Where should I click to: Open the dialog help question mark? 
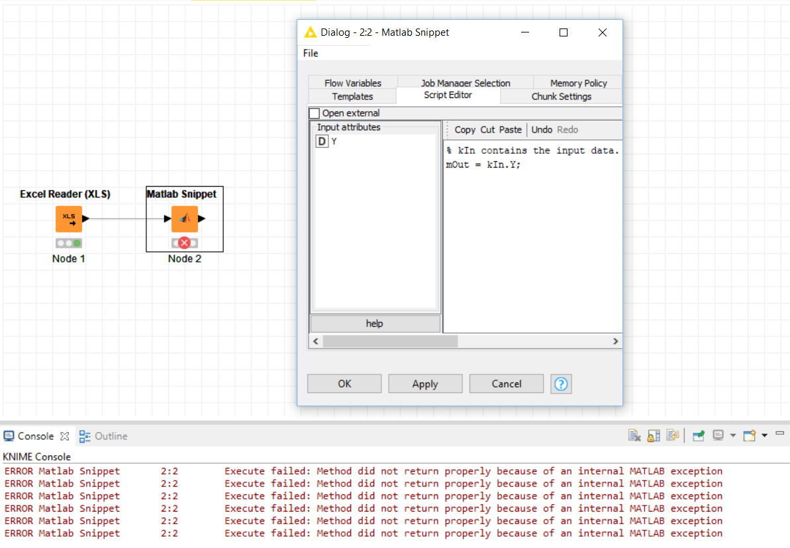coord(561,384)
